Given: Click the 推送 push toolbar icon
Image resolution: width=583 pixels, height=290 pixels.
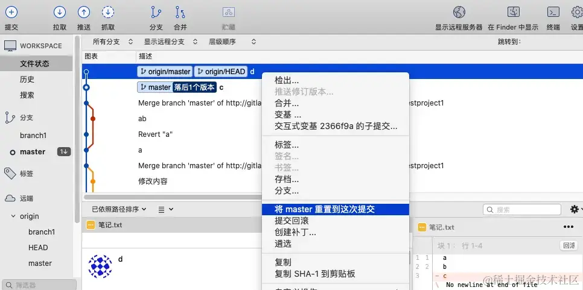Looking at the screenshot, I should pos(84,12).
